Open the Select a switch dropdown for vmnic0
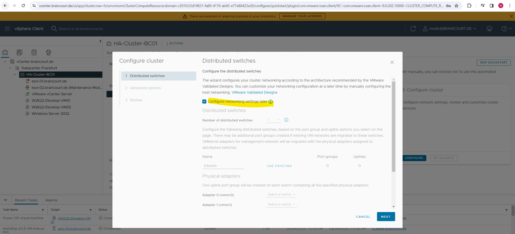The image size is (515, 234). tap(281, 194)
